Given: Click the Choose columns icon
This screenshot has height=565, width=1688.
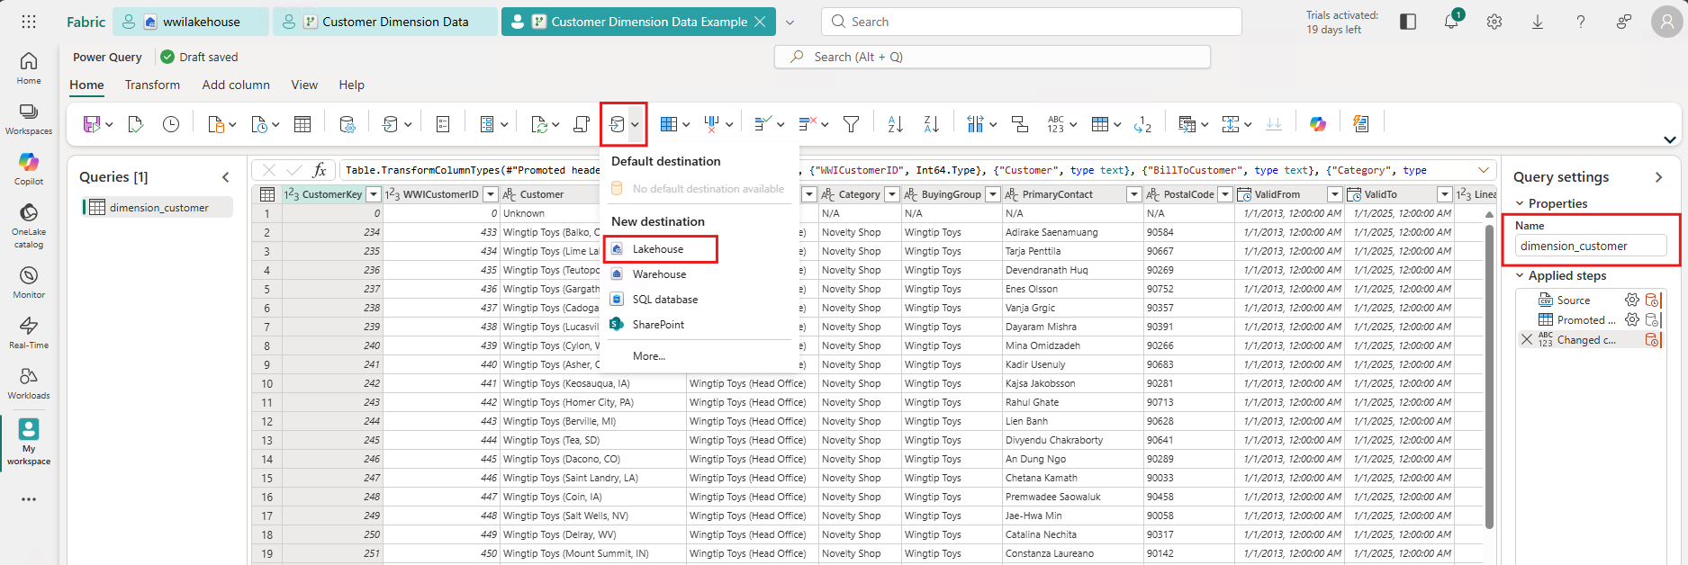Looking at the screenshot, I should coord(668,124).
